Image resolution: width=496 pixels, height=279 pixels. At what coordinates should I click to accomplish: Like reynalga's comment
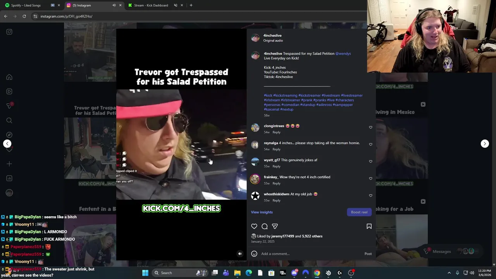point(370,145)
